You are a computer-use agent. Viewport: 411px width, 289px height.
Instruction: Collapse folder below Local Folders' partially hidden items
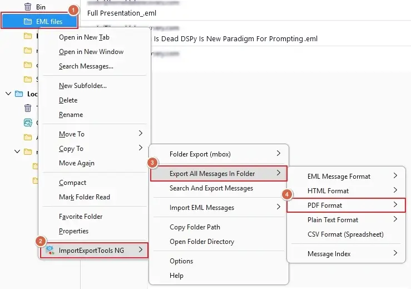point(17,151)
